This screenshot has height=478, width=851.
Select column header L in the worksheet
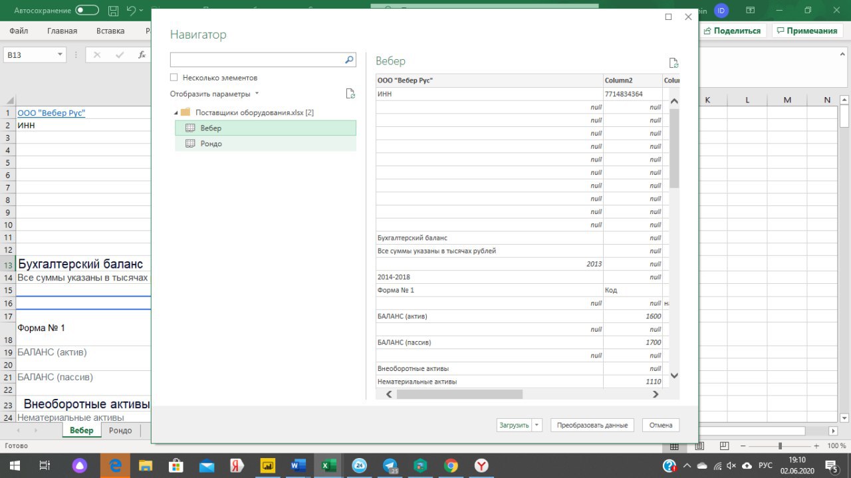pos(747,100)
